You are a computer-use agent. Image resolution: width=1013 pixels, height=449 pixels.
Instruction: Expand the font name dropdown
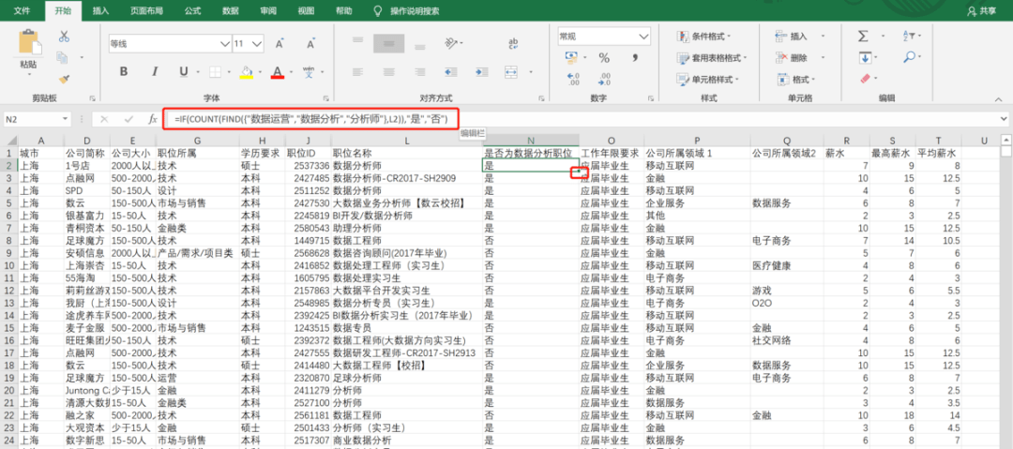[225, 44]
